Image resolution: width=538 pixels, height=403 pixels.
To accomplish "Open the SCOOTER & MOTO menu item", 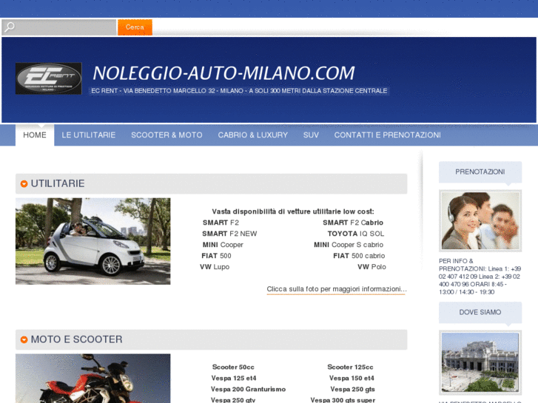I will coord(167,135).
